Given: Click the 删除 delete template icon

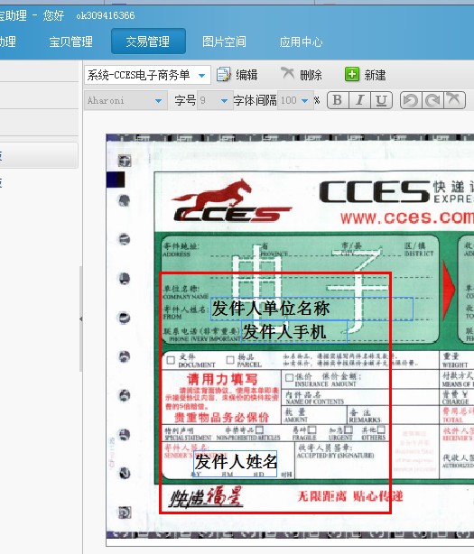Looking at the screenshot, I should coord(287,74).
